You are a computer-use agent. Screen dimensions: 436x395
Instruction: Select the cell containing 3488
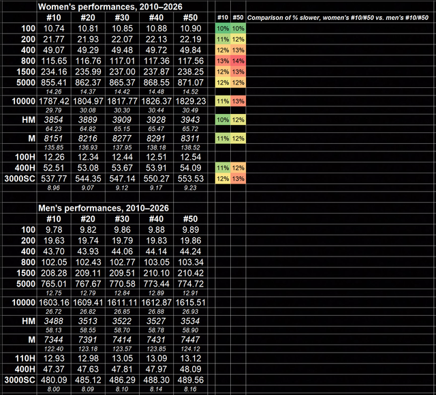coord(54,321)
